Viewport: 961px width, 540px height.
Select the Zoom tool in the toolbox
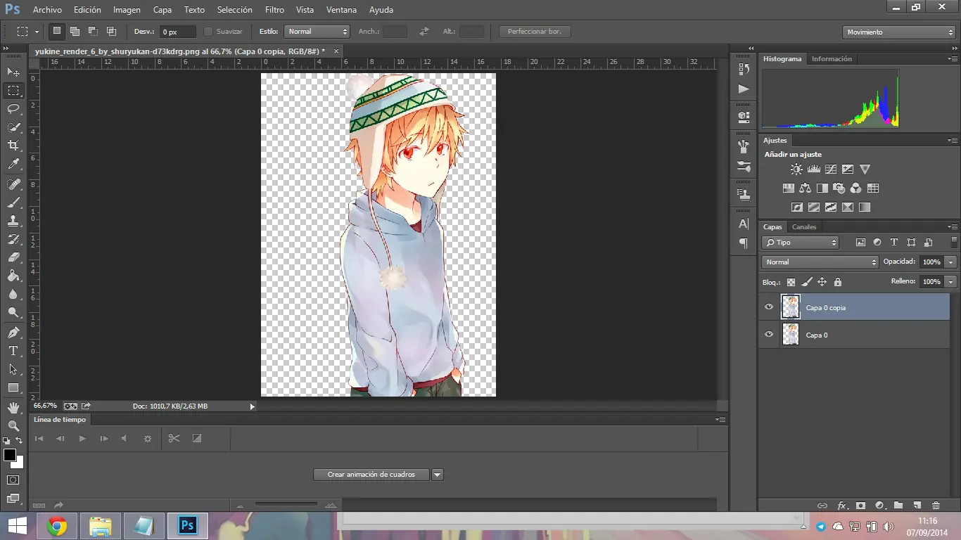click(13, 425)
